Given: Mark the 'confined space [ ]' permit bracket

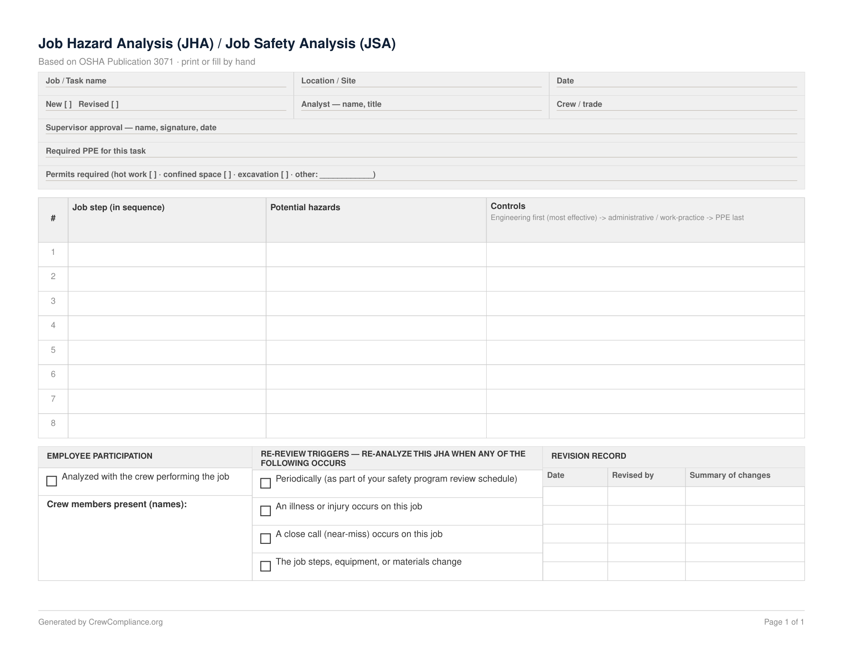Looking at the screenshot, I should pyautogui.click(x=227, y=174).
